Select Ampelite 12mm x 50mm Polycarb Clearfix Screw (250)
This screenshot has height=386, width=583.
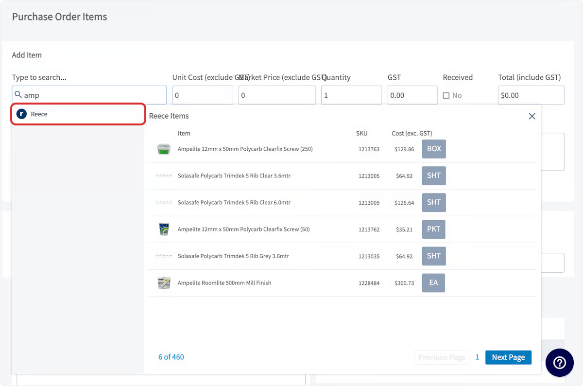point(245,149)
